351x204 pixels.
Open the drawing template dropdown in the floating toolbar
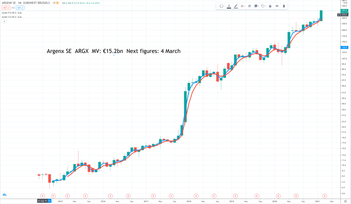[222, 6]
